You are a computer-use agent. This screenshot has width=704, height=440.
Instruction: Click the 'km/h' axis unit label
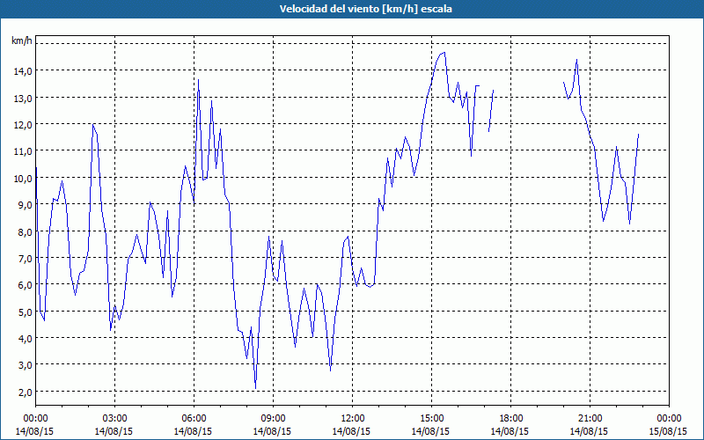point(21,40)
